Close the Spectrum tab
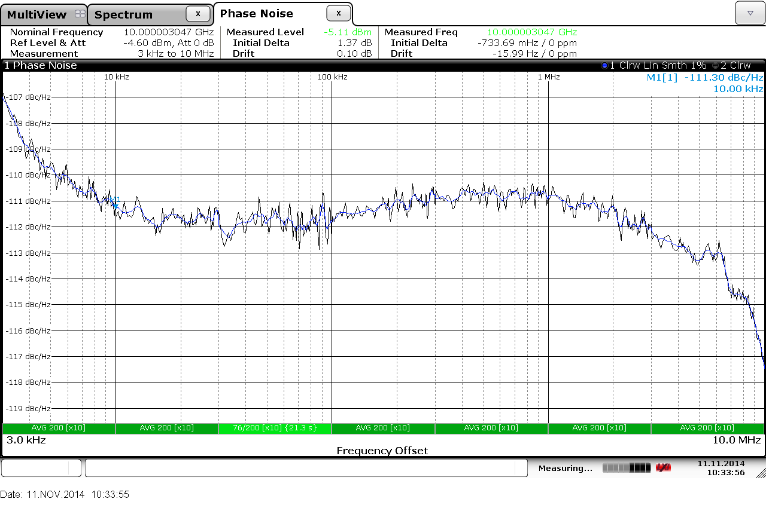The height and width of the screenshot is (511, 766). [198, 14]
